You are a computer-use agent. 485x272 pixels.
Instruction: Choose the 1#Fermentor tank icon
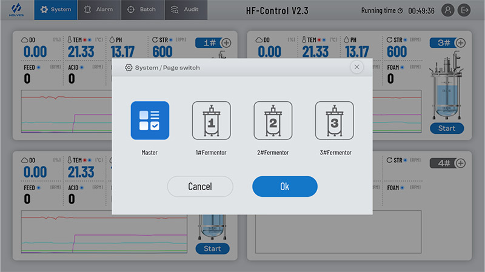point(211,121)
